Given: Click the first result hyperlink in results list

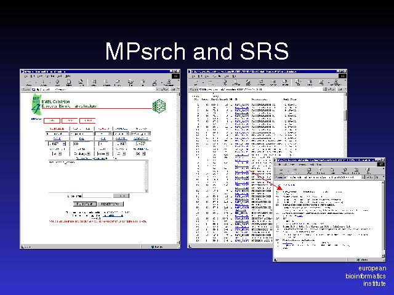Looking at the screenshot, I should (241, 104).
